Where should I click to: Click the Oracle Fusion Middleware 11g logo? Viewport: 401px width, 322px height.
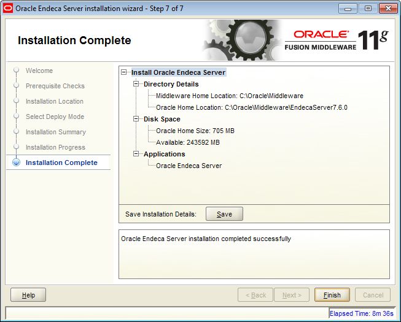[x=337, y=40]
